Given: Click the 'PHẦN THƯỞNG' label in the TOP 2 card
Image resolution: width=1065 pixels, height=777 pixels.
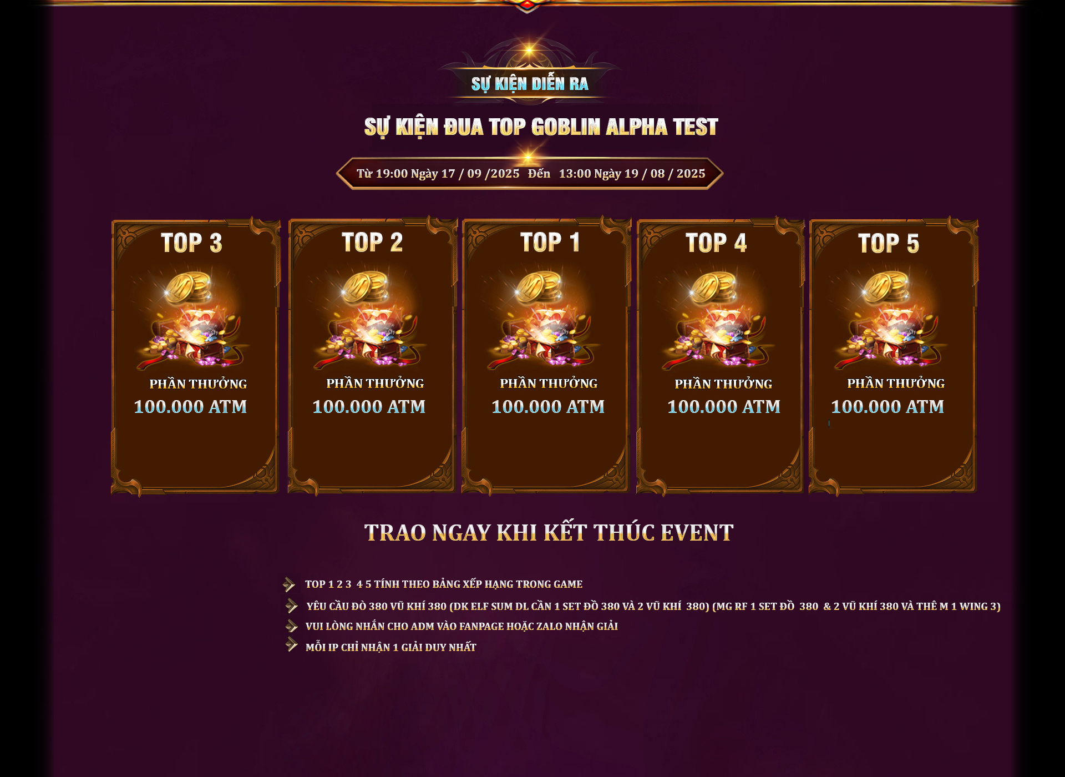Looking at the screenshot, I should pos(375,384).
